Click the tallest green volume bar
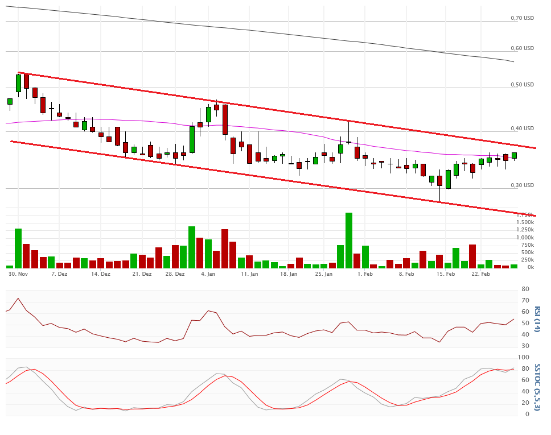Screen dimensions: 551x435 pos(349,241)
